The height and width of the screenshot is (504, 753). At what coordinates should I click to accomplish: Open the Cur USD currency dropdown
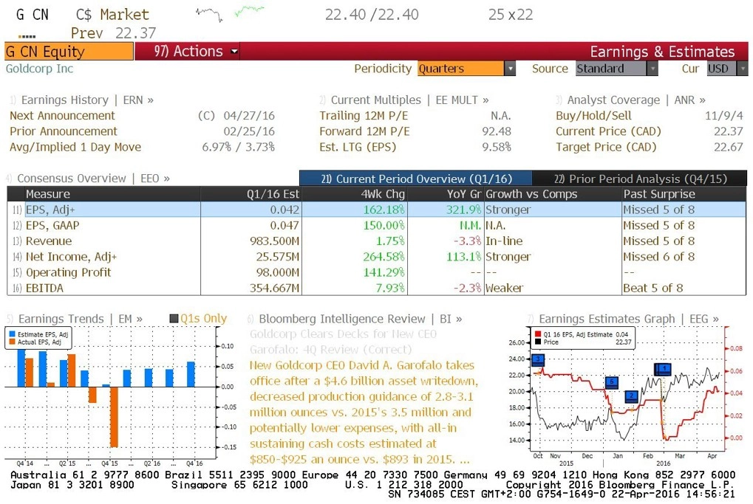(x=727, y=69)
